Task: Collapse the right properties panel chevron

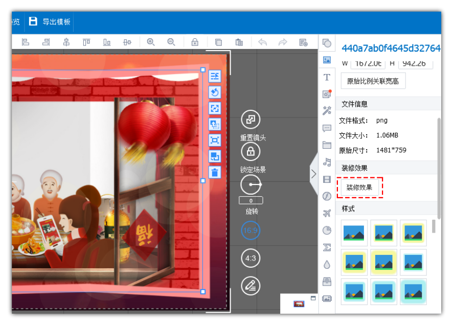Action: (313, 174)
